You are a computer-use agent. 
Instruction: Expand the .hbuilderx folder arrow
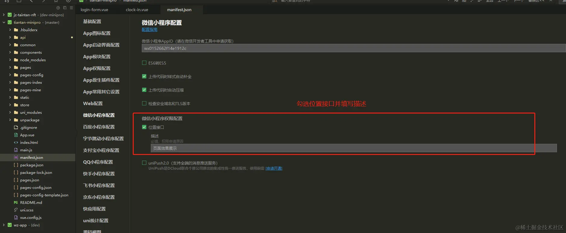[x=10, y=30]
